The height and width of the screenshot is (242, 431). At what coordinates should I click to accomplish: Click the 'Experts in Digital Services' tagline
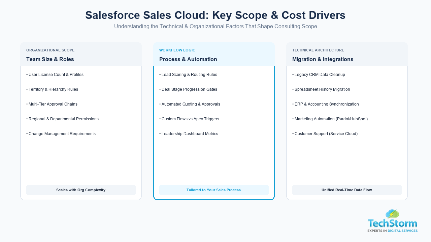393,231
